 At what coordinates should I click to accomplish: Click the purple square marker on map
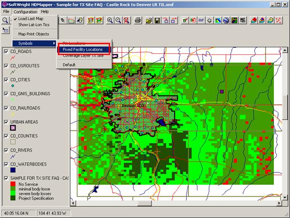point(222,91)
